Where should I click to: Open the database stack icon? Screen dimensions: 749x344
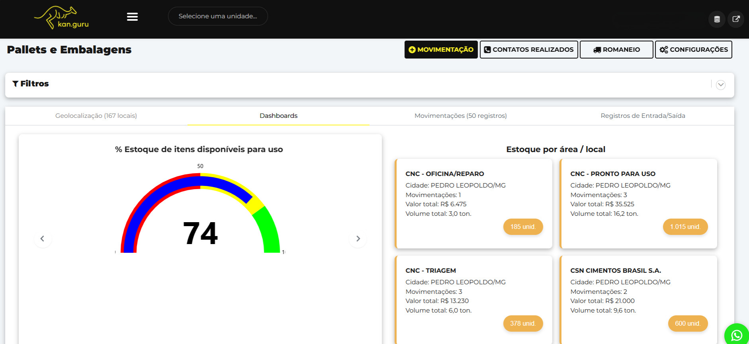point(717,19)
